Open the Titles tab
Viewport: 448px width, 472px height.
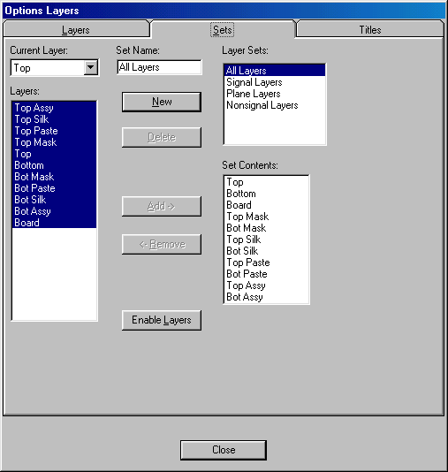point(370,30)
